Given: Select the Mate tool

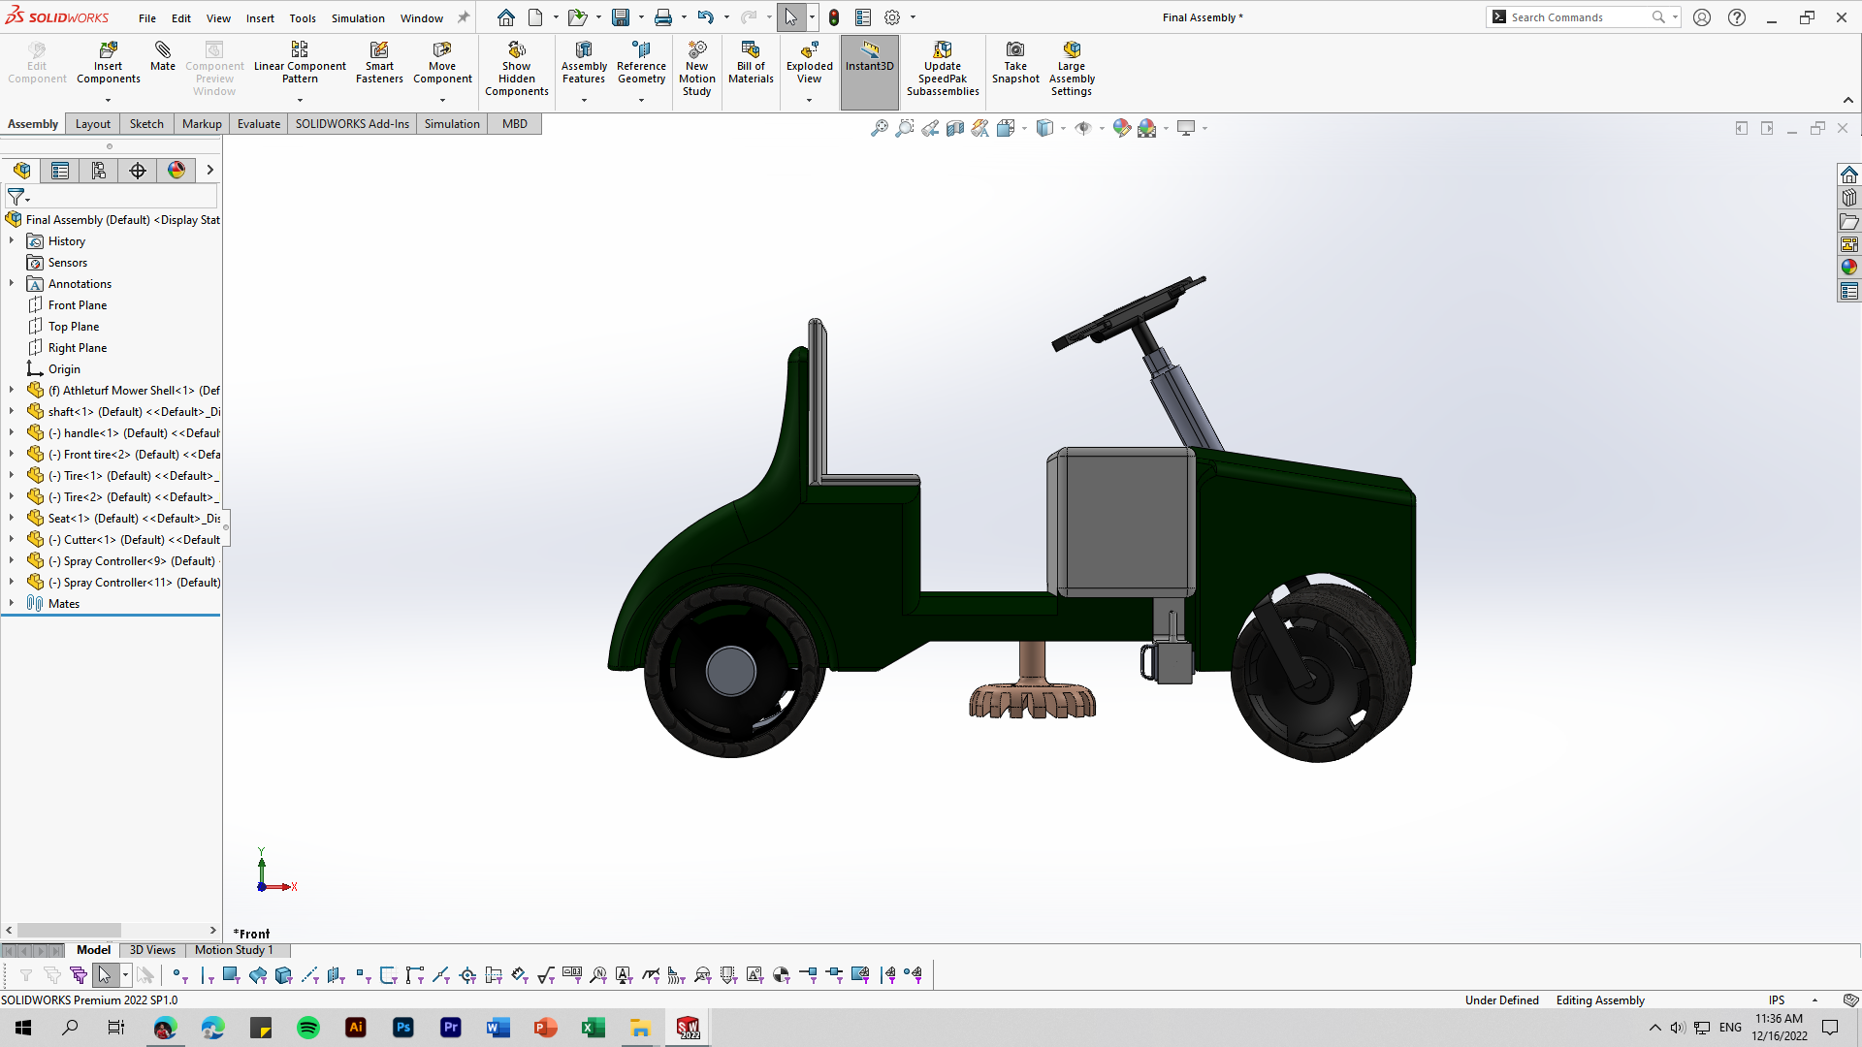Looking at the screenshot, I should click(163, 56).
